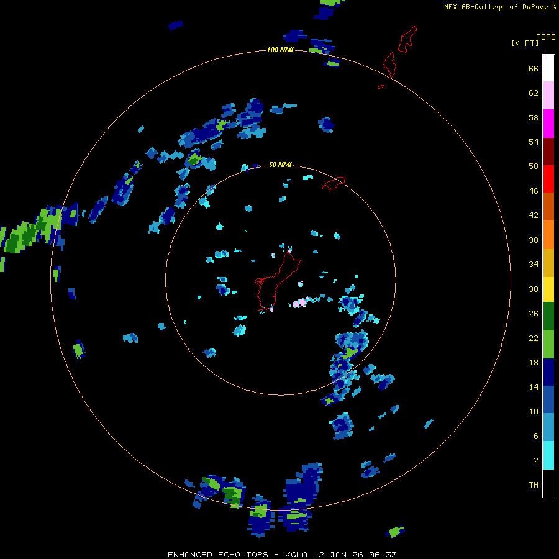Click the 14 value on the legend
Image resolution: width=559 pixels, height=559 pixels.
coord(534,387)
